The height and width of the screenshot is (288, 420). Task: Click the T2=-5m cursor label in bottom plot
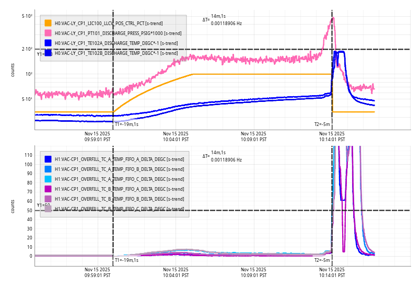click(x=322, y=260)
